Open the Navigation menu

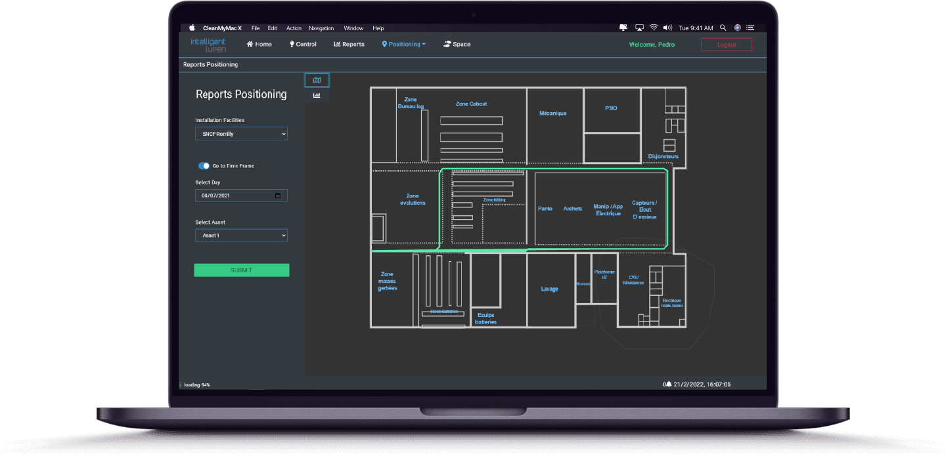[x=321, y=28]
